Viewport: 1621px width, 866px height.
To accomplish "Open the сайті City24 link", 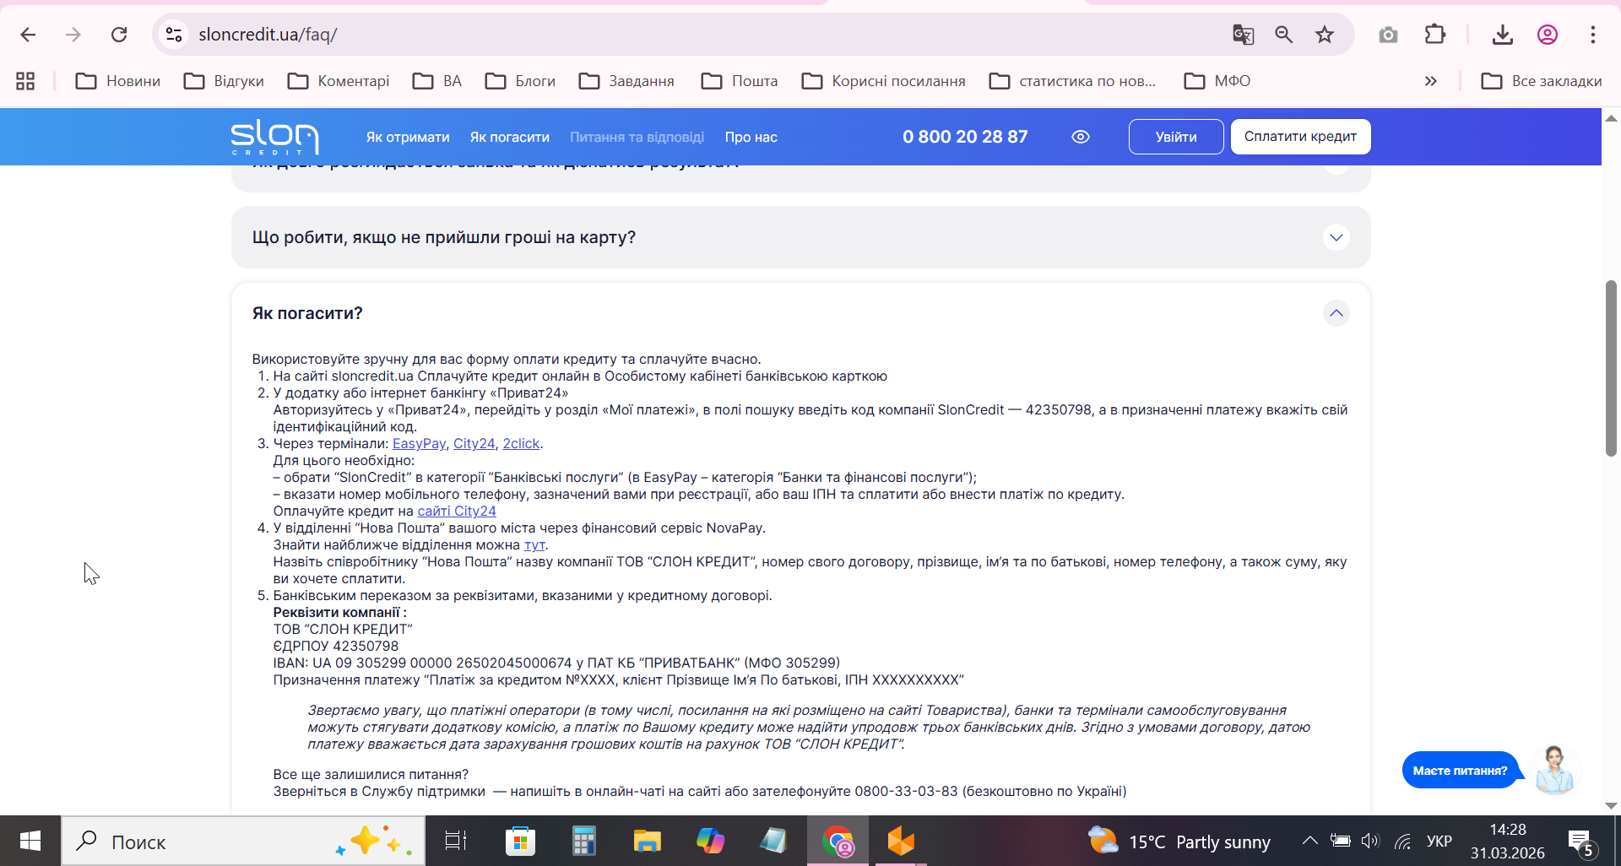I will (457, 511).
